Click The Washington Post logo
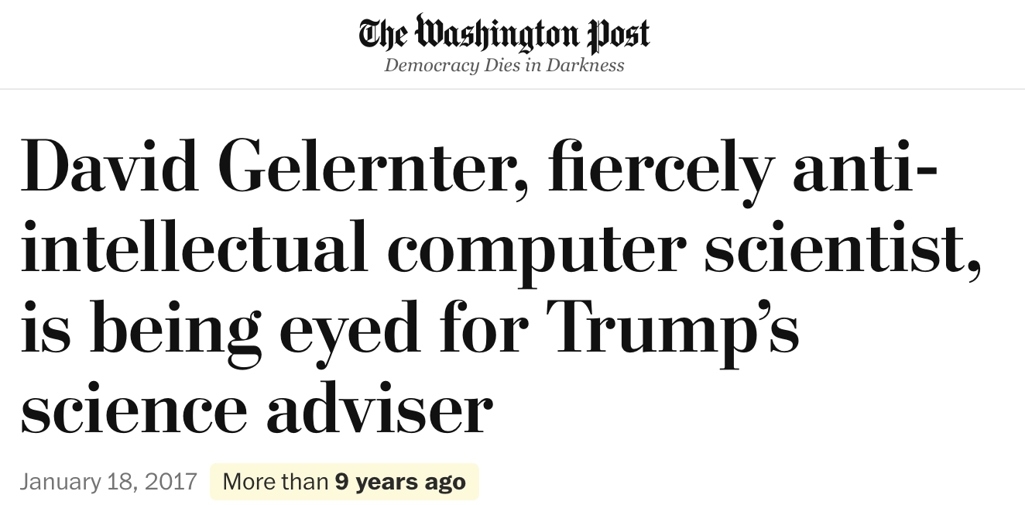 click(504, 33)
